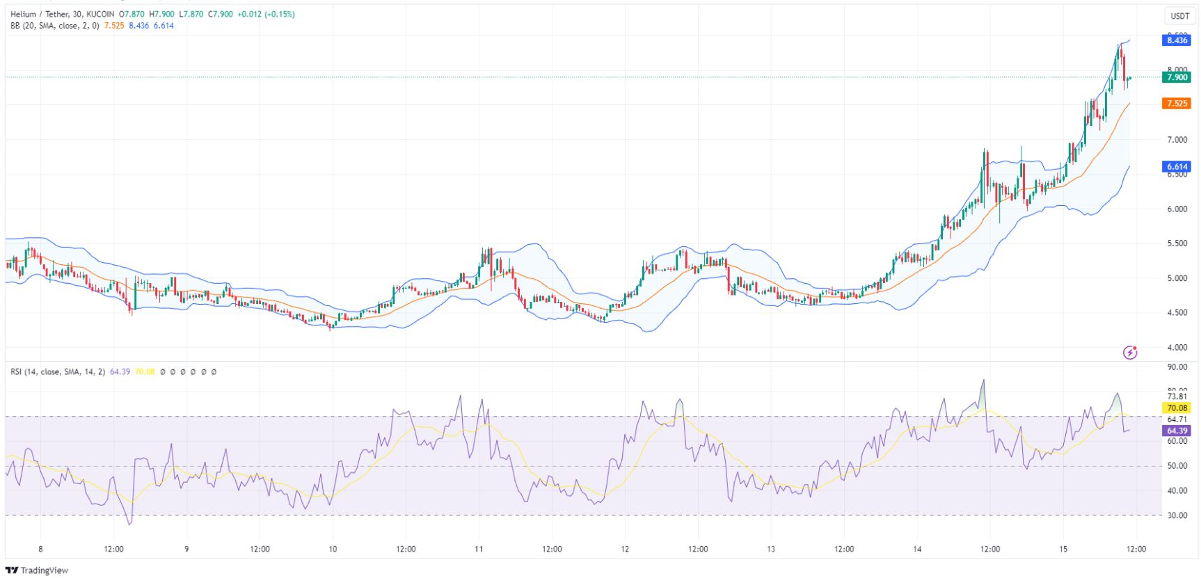Click the 64.39 value in RSI legend

pyautogui.click(x=120, y=372)
